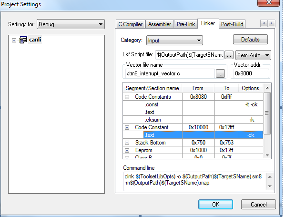This screenshot has height=217, width=285.
Task: Click the 0x753 Stack Bottom To cell
Action: [226, 143]
